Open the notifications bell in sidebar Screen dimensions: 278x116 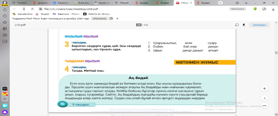5,9
